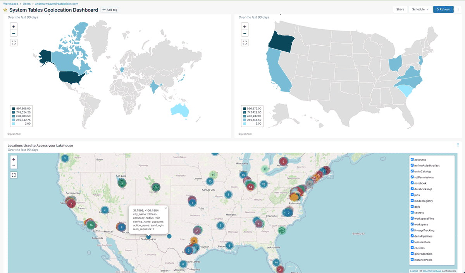Zoom in on the world choropleth map
The image size is (465, 273).
click(14, 27)
